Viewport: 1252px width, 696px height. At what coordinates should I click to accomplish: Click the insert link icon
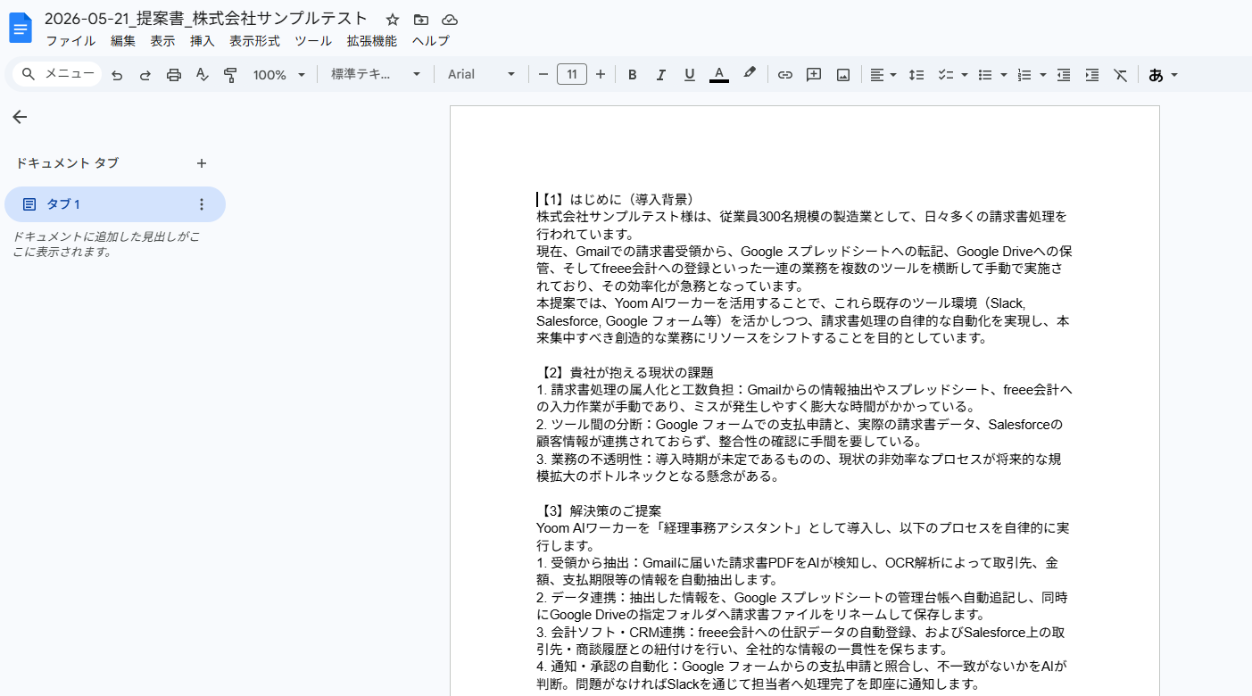coord(784,75)
